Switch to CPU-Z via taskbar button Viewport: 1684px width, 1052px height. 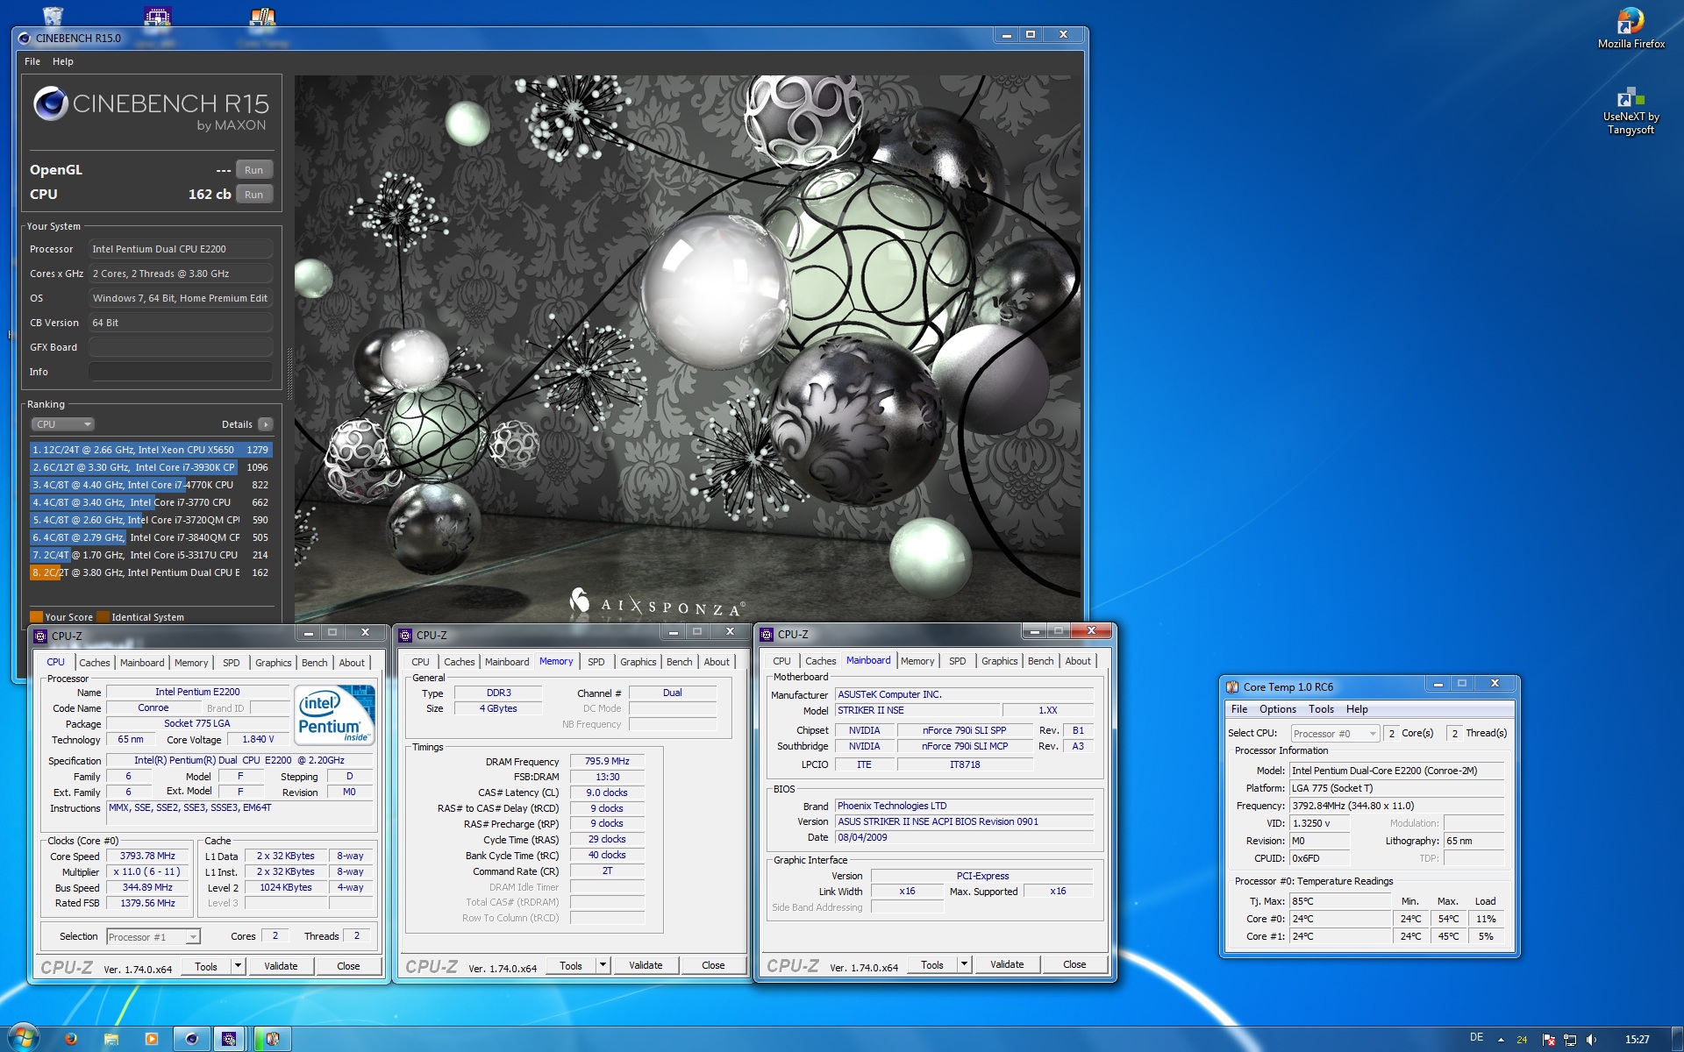click(230, 1039)
